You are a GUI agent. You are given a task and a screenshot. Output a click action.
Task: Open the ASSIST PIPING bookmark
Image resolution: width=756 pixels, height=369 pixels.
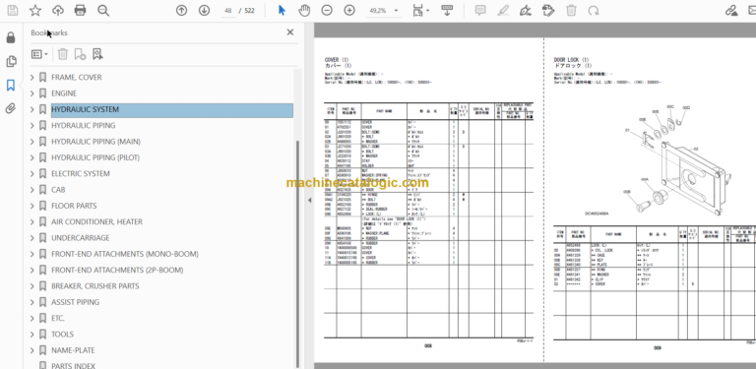(75, 302)
